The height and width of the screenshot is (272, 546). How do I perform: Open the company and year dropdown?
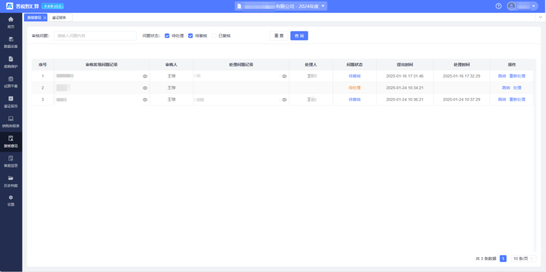tap(281, 6)
